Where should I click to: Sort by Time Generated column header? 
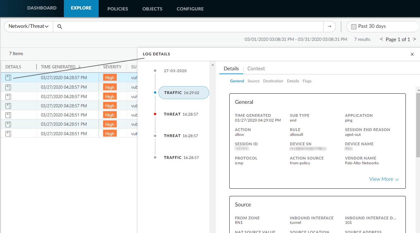[58, 67]
